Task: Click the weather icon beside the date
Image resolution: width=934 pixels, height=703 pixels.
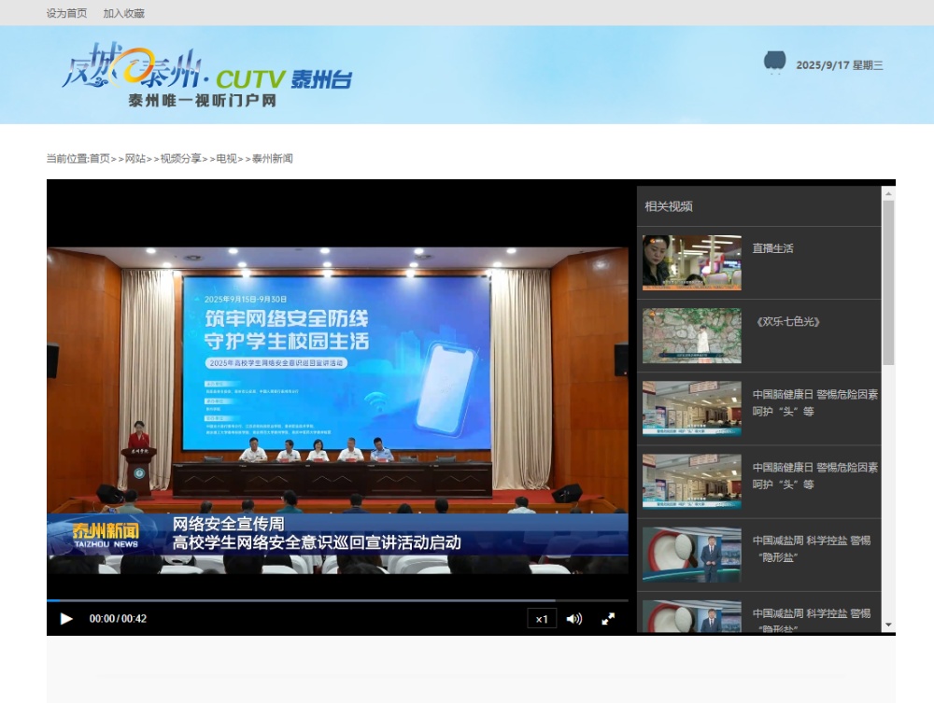Action: [x=774, y=63]
